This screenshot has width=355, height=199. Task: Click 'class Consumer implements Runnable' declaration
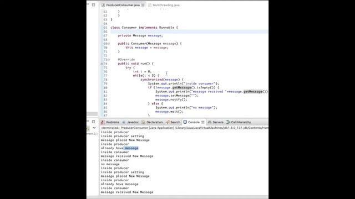(144, 28)
